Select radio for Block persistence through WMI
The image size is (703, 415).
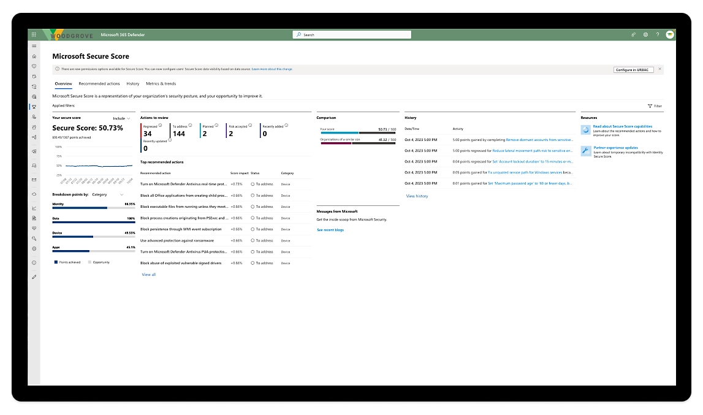pos(253,229)
